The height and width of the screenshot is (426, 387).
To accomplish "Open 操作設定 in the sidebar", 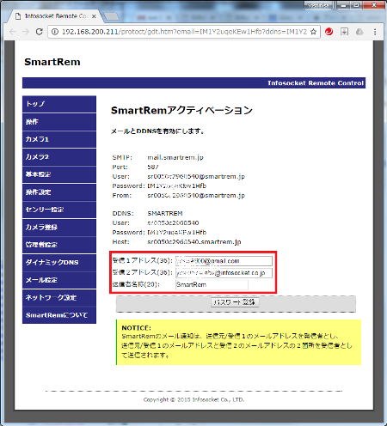I will tap(59, 192).
